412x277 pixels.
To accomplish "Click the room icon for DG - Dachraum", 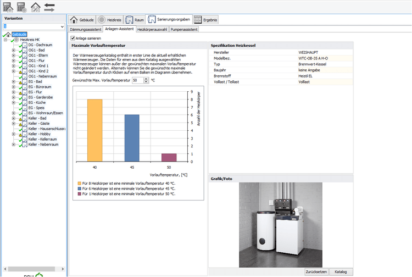I will (x=25, y=45).
